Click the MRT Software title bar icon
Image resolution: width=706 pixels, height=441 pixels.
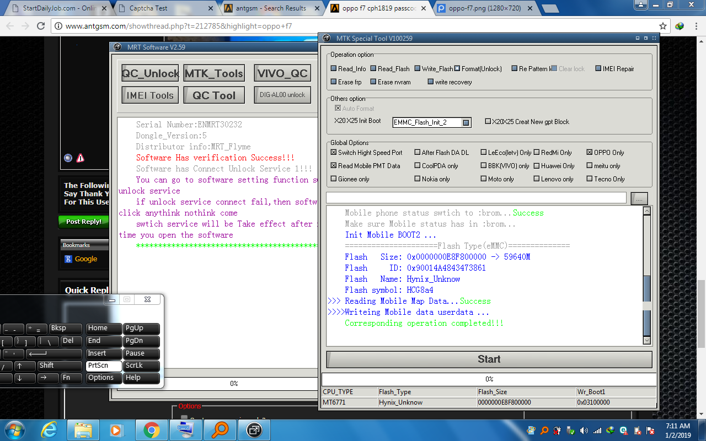pyautogui.click(x=117, y=47)
